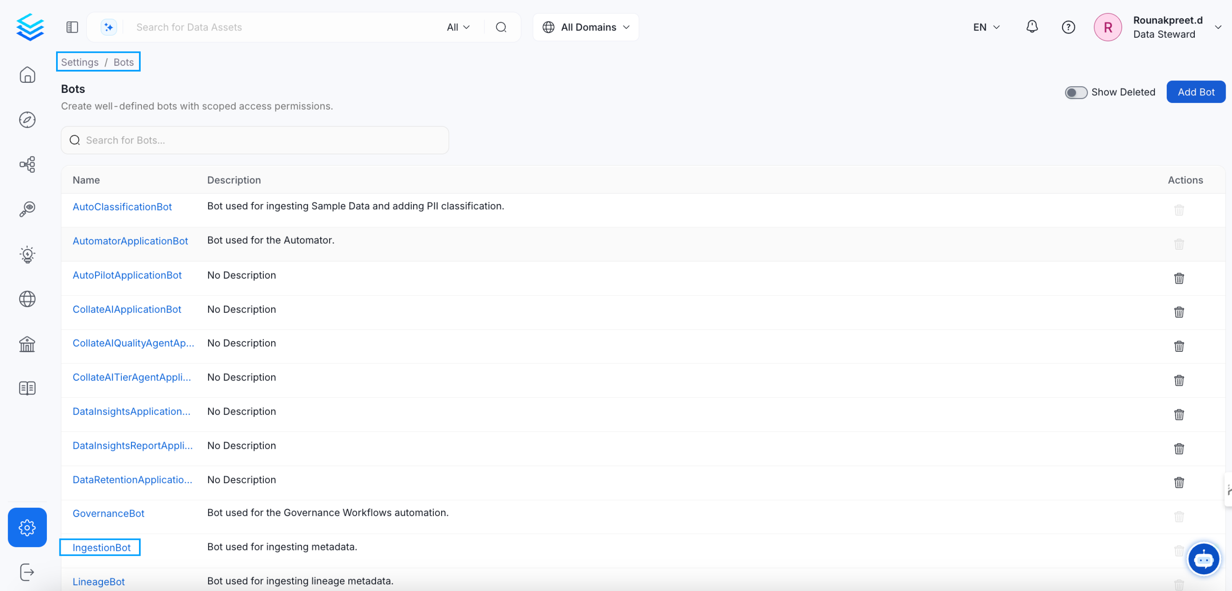The image size is (1232, 591).
Task: Select the Explore compass icon in sidebar
Action: (x=27, y=120)
